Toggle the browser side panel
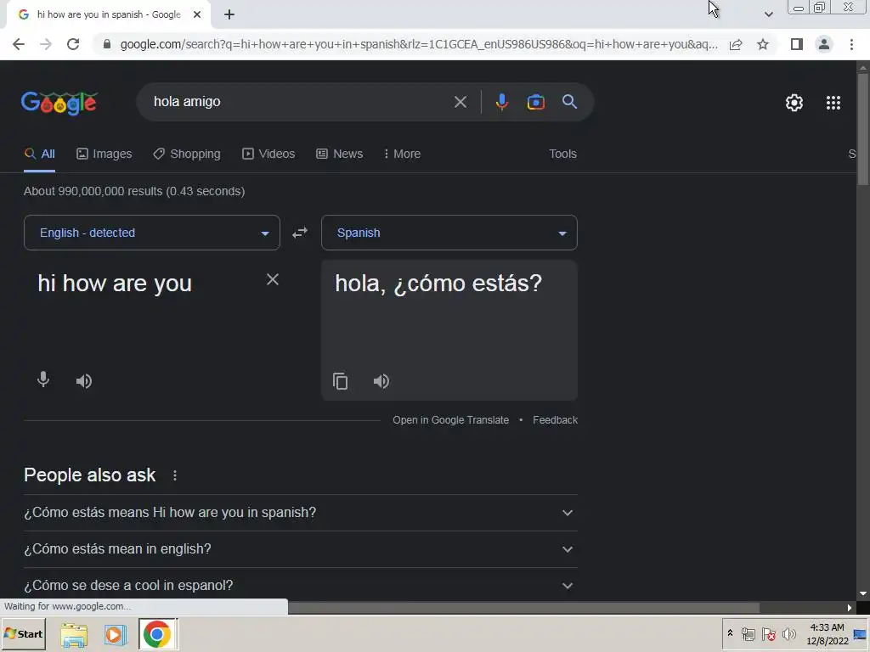 (797, 44)
